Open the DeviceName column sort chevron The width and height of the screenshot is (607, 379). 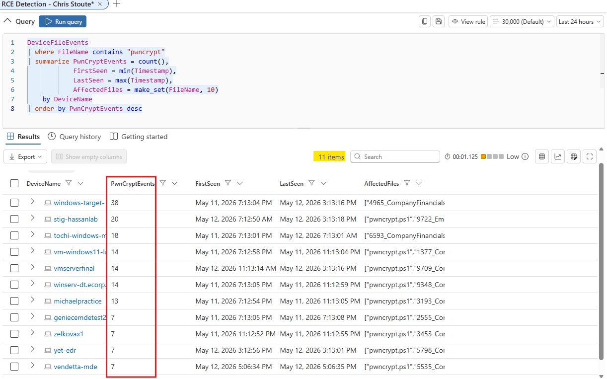click(80, 183)
